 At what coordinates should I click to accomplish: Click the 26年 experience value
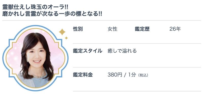click(x=175, y=29)
